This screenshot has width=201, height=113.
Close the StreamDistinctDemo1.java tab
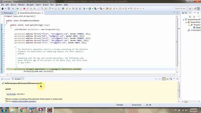43,13
